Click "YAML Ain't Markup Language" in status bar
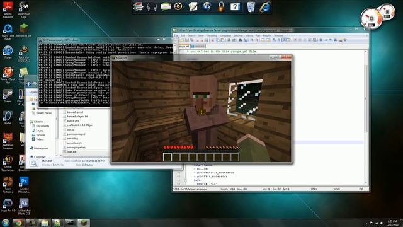 [x=190, y=189]
